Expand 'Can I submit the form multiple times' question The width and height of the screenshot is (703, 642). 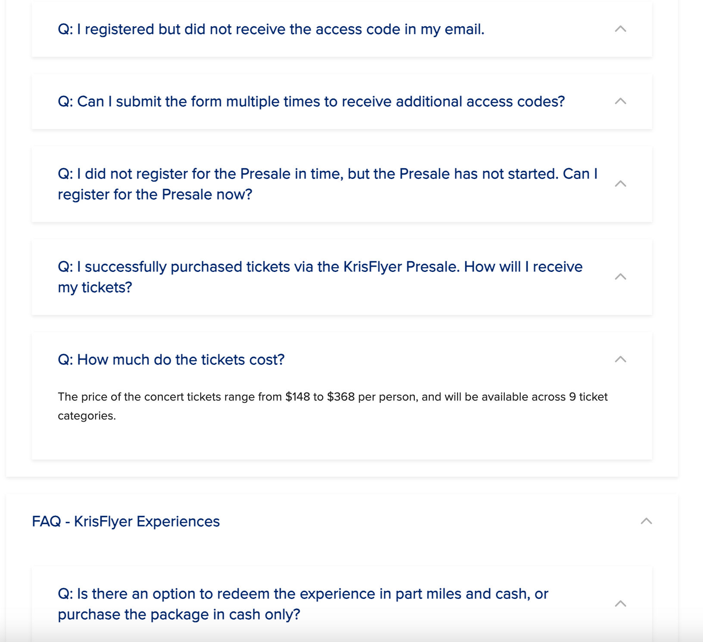311,102
